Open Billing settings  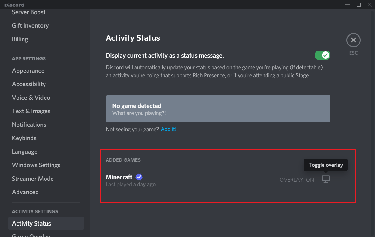click(20, 39)
